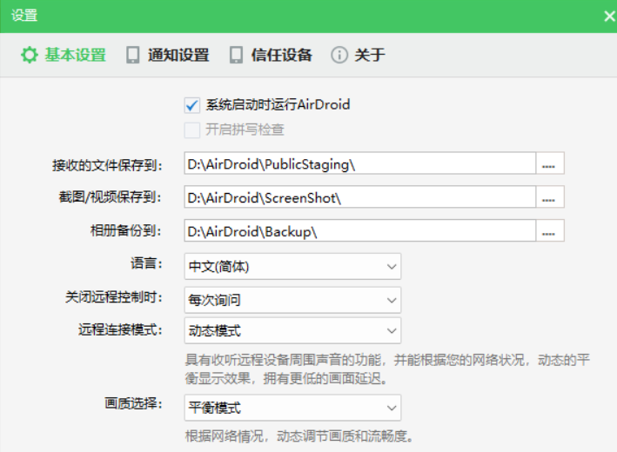Click the PublicStaging path input field
The height and width of the screenshot is (452, 617).
359,163
